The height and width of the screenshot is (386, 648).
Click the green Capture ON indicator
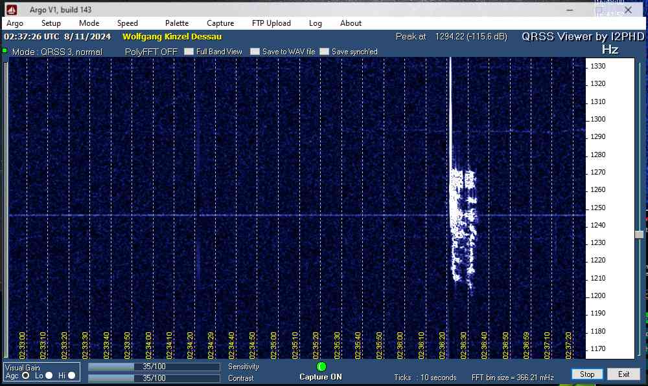321,366
